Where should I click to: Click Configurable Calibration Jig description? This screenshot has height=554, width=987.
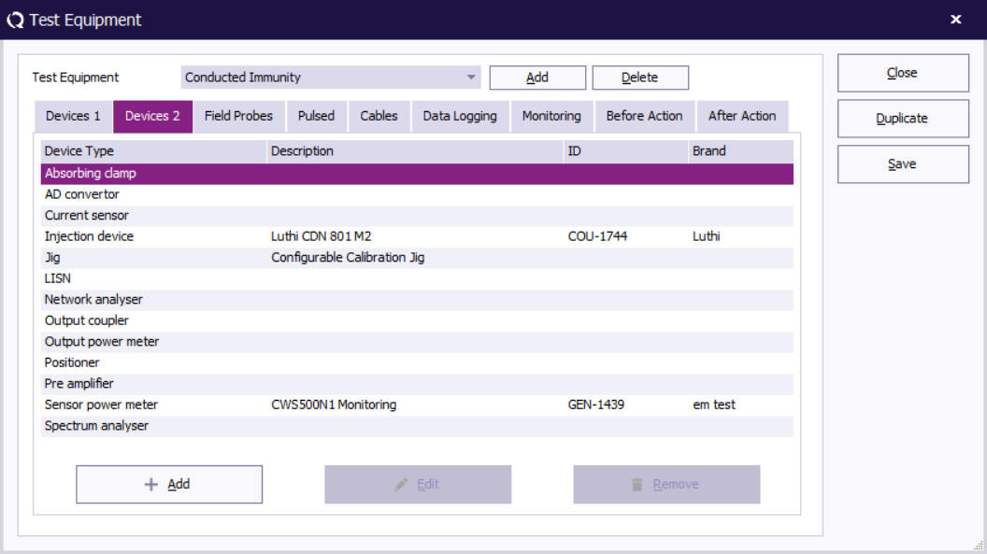(348, 258)
